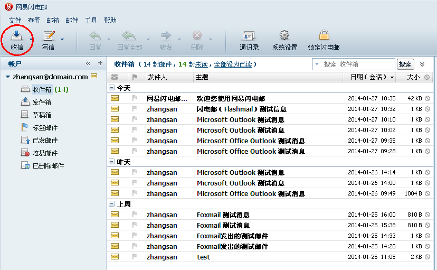The height and width of the screenshot is (270, 437).
Task: Open the 通讯录 address book
Action: [x=249, y=36]
